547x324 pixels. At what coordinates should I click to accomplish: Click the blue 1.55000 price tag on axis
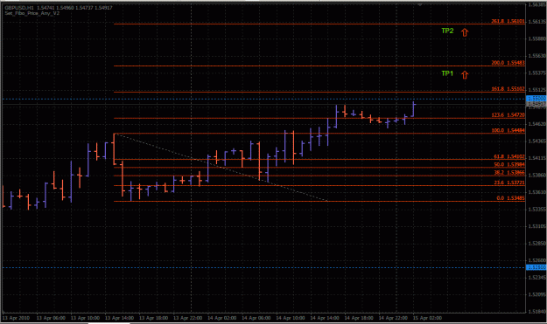click(x=536, y=99)
